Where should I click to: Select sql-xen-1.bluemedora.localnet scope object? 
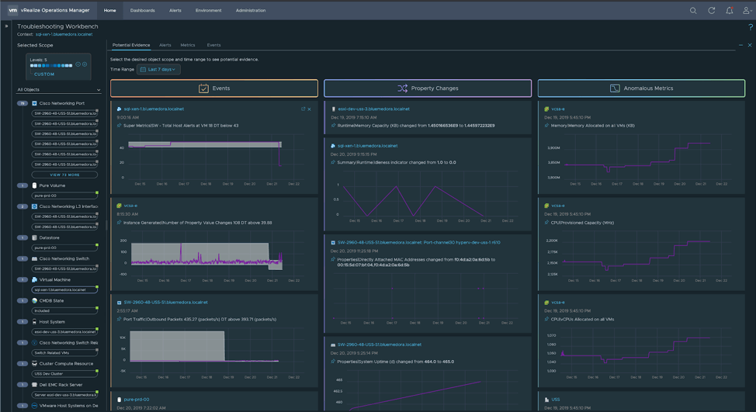64,289
